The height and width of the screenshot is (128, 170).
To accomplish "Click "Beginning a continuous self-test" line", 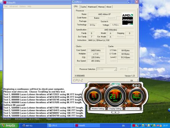I will click(34, 89).
